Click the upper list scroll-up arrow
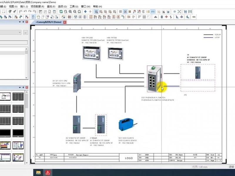Viewport: 235px width, 176px height. coord(26,49)
